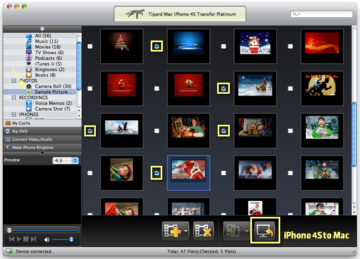Click the delete file toolbar icon

(203, 231)
